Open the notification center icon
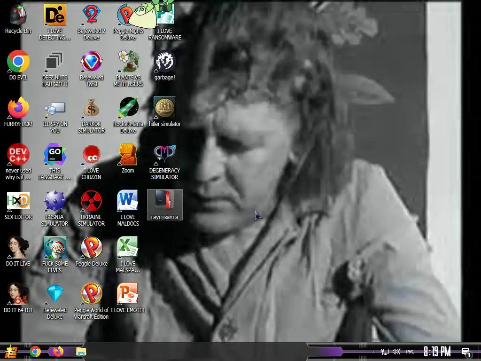This screenshot has height=361, width=481. pyautogui.click(x=466, y=352)
